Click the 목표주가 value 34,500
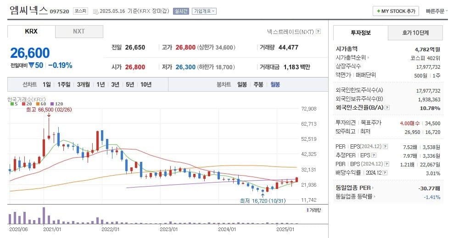 tap(432, 123)
